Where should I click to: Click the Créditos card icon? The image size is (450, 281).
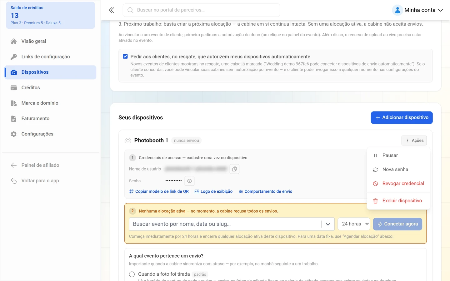coord(14,88)
